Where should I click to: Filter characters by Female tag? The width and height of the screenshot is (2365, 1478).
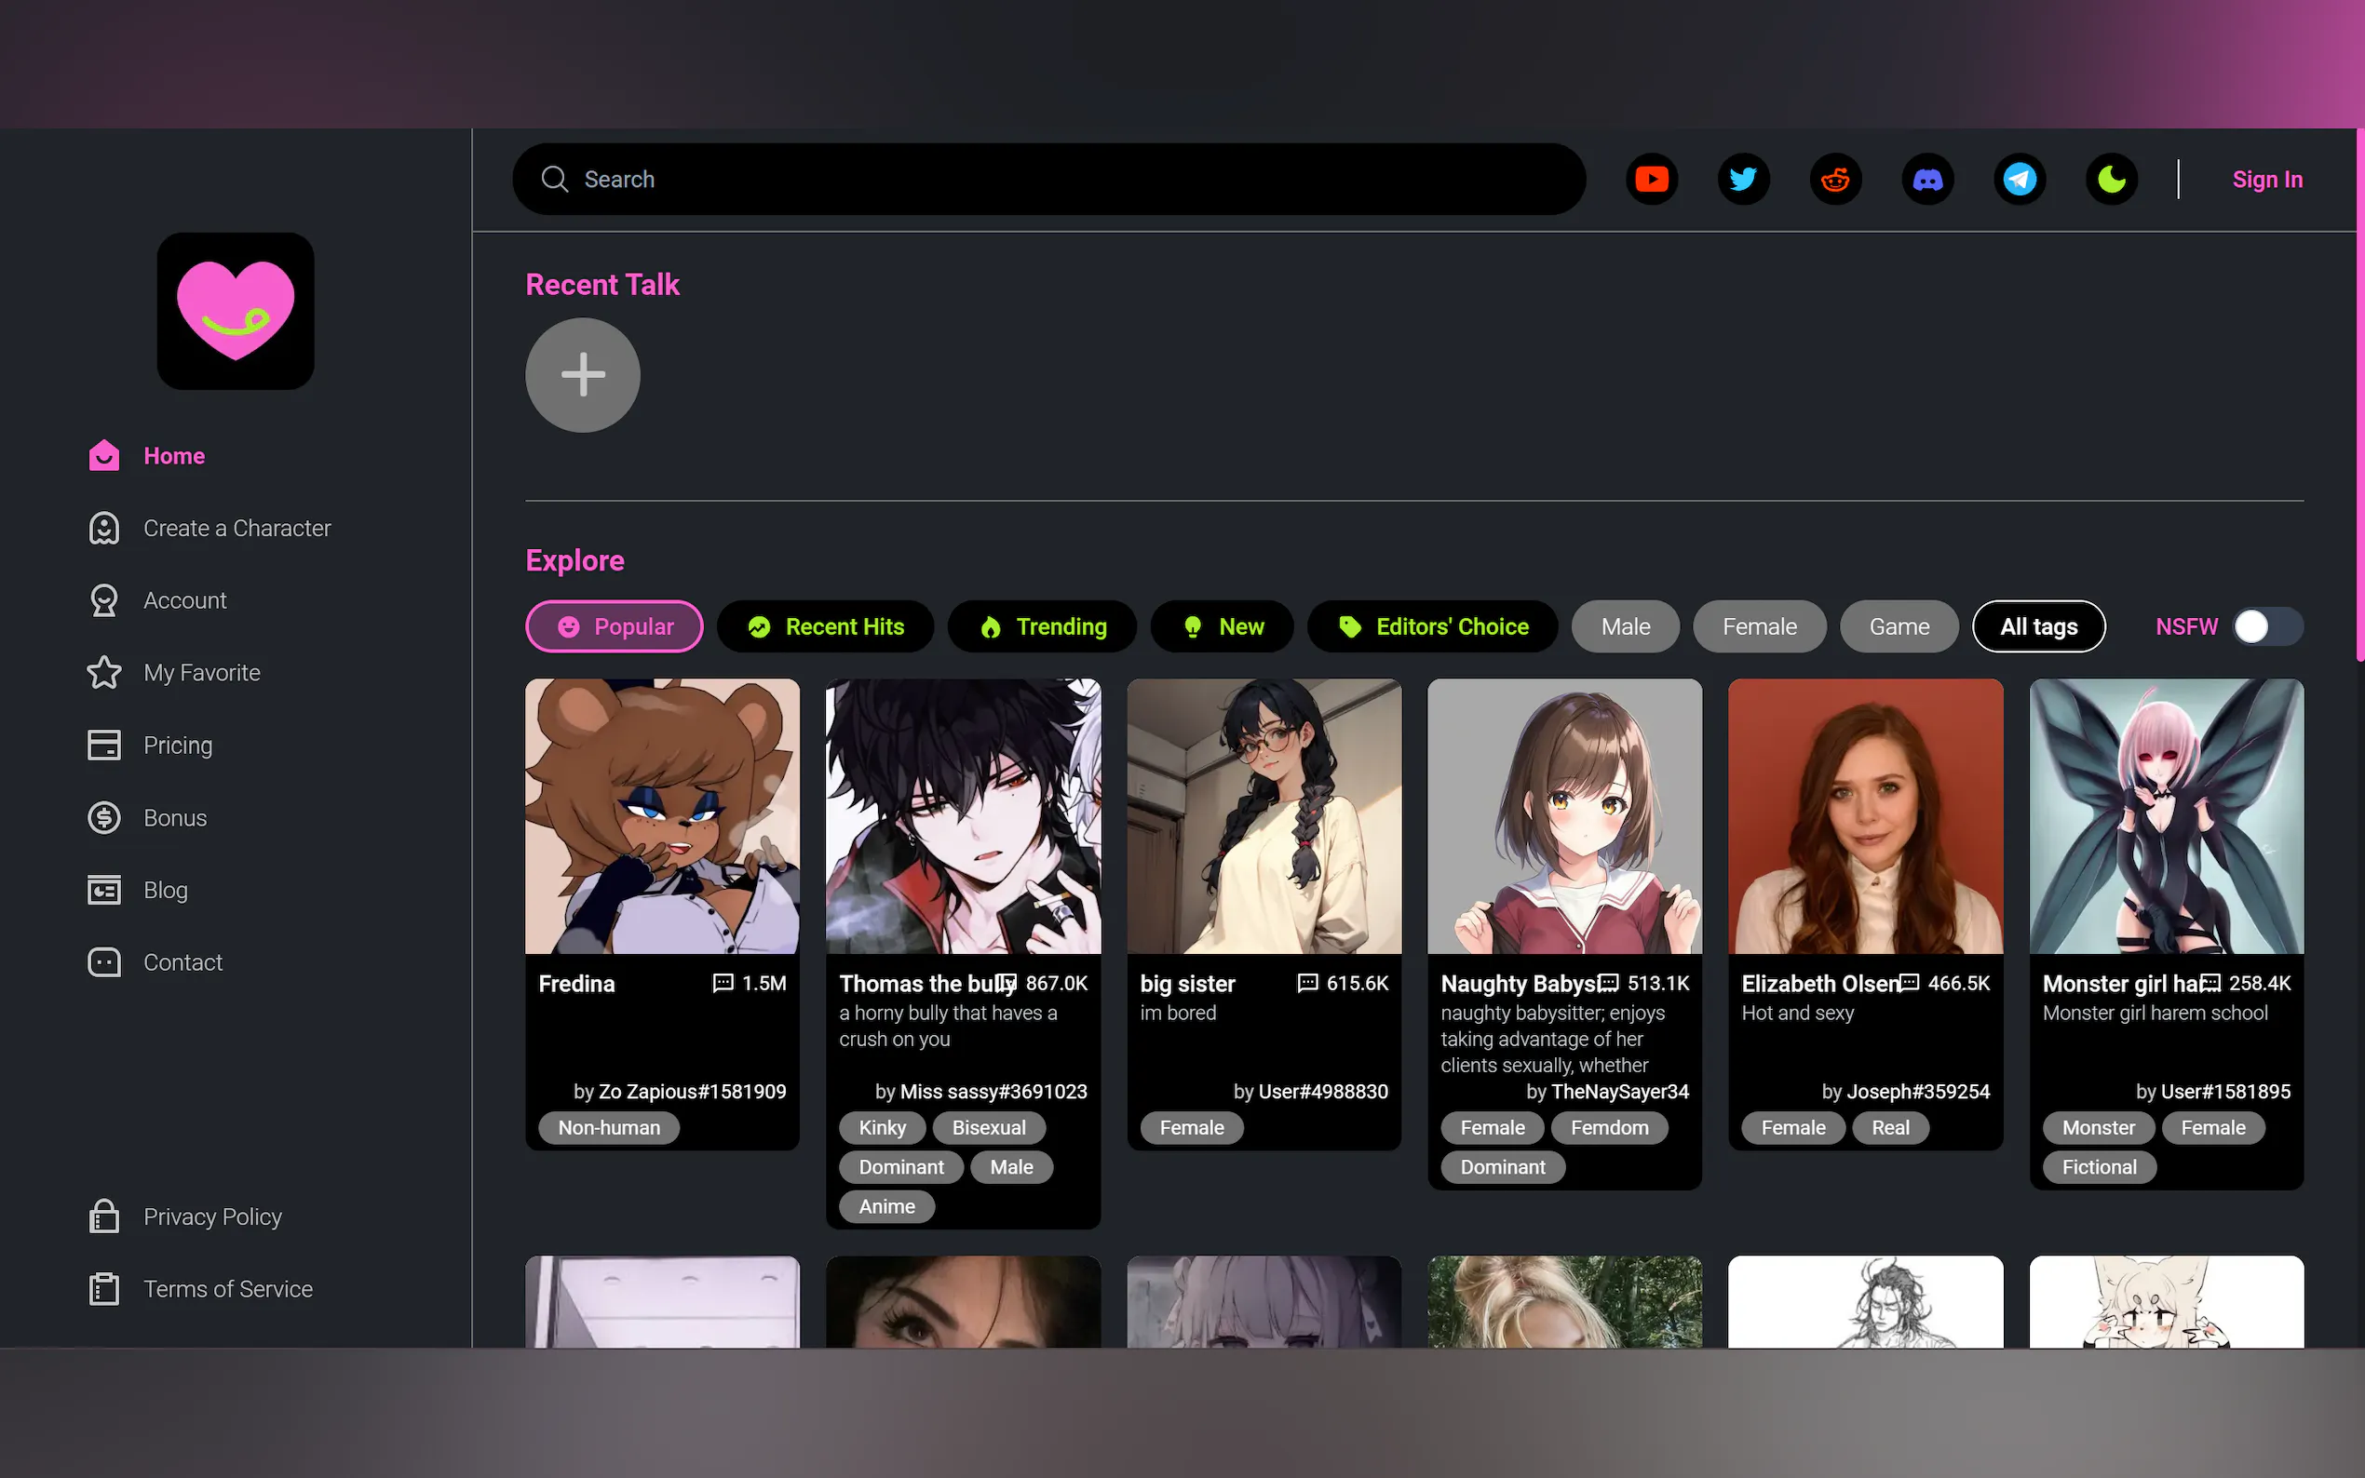click(x=1759, y=626)
